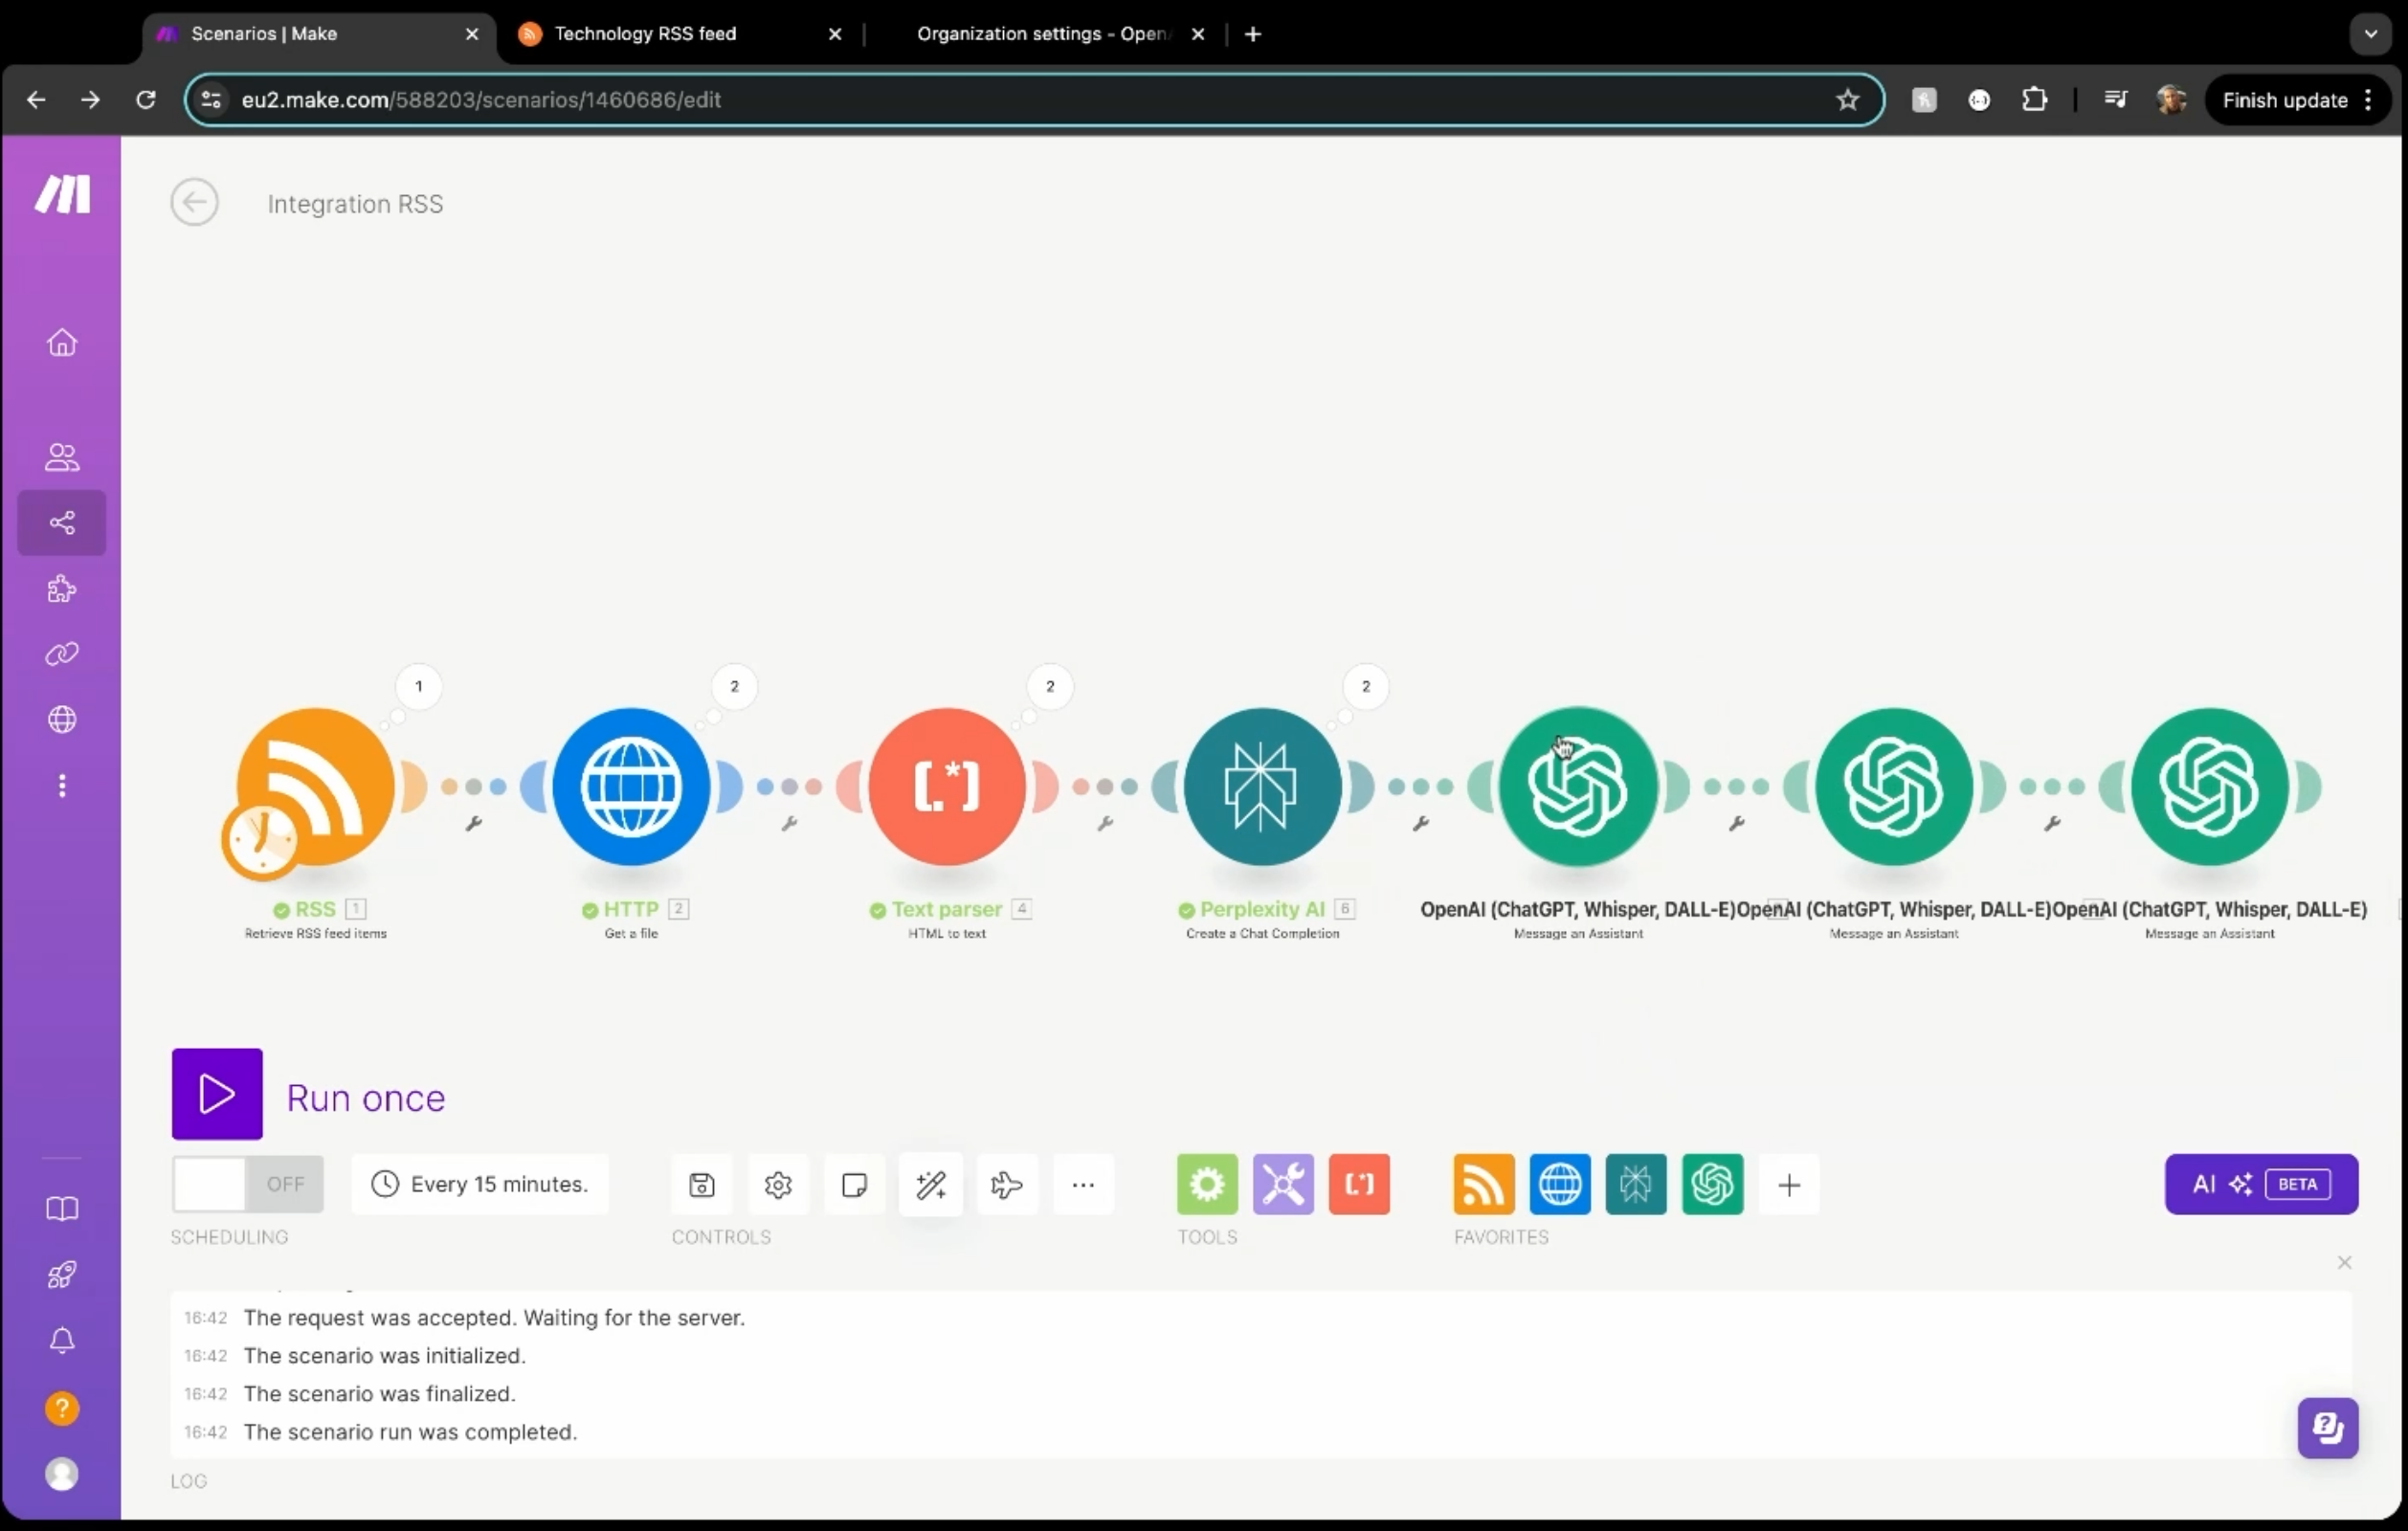Open the Every 15 minutes schedule setting
This screenshot has height=1531, width=2408.
click(x=480, y=1185)
